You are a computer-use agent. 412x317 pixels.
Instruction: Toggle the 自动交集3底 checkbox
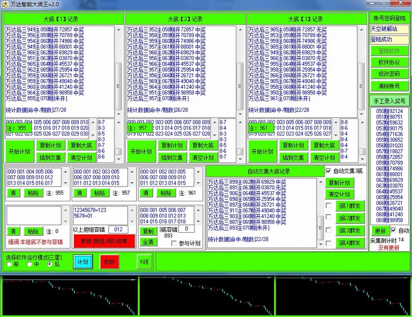[x=329, y=171]
